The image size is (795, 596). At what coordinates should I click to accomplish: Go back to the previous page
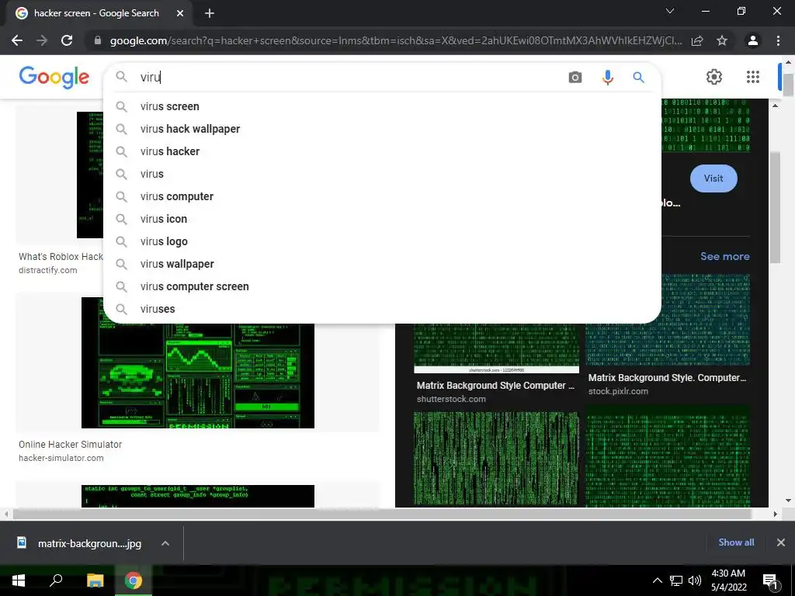[x=17, y=40]
